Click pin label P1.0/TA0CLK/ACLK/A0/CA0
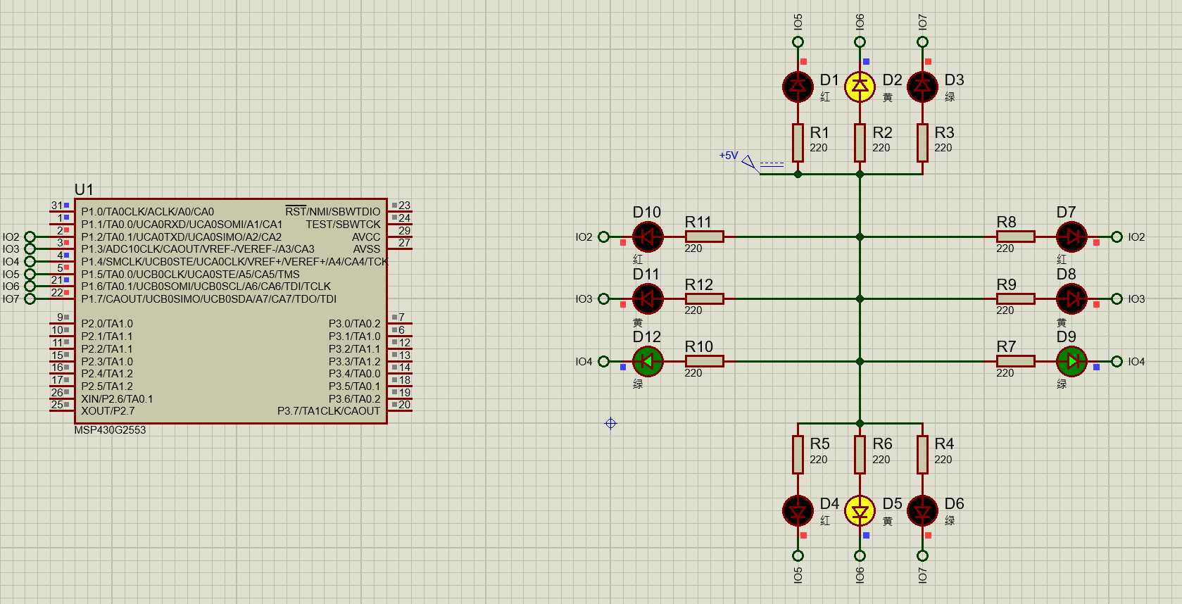This screenshot has width=1182, height=604. pyautogui.click(x=147, y=211)
